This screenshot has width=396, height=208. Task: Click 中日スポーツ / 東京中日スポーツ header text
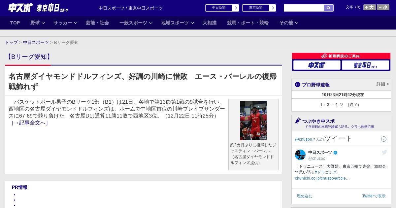[x=131, y=8]
